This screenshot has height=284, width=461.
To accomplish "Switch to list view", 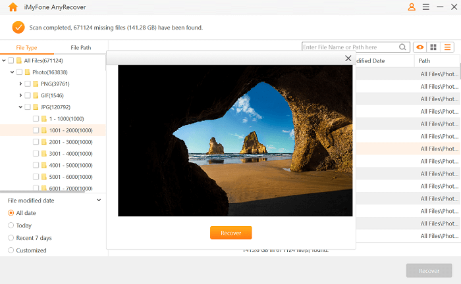I will pos(448,47).
